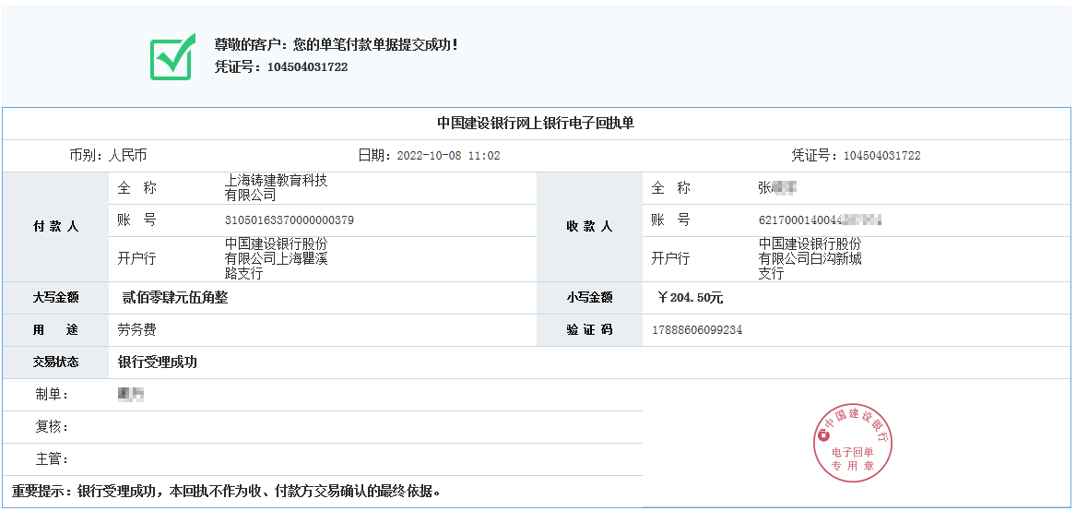
Task: Click the 主管 label
Action: [x=53, y=458]
